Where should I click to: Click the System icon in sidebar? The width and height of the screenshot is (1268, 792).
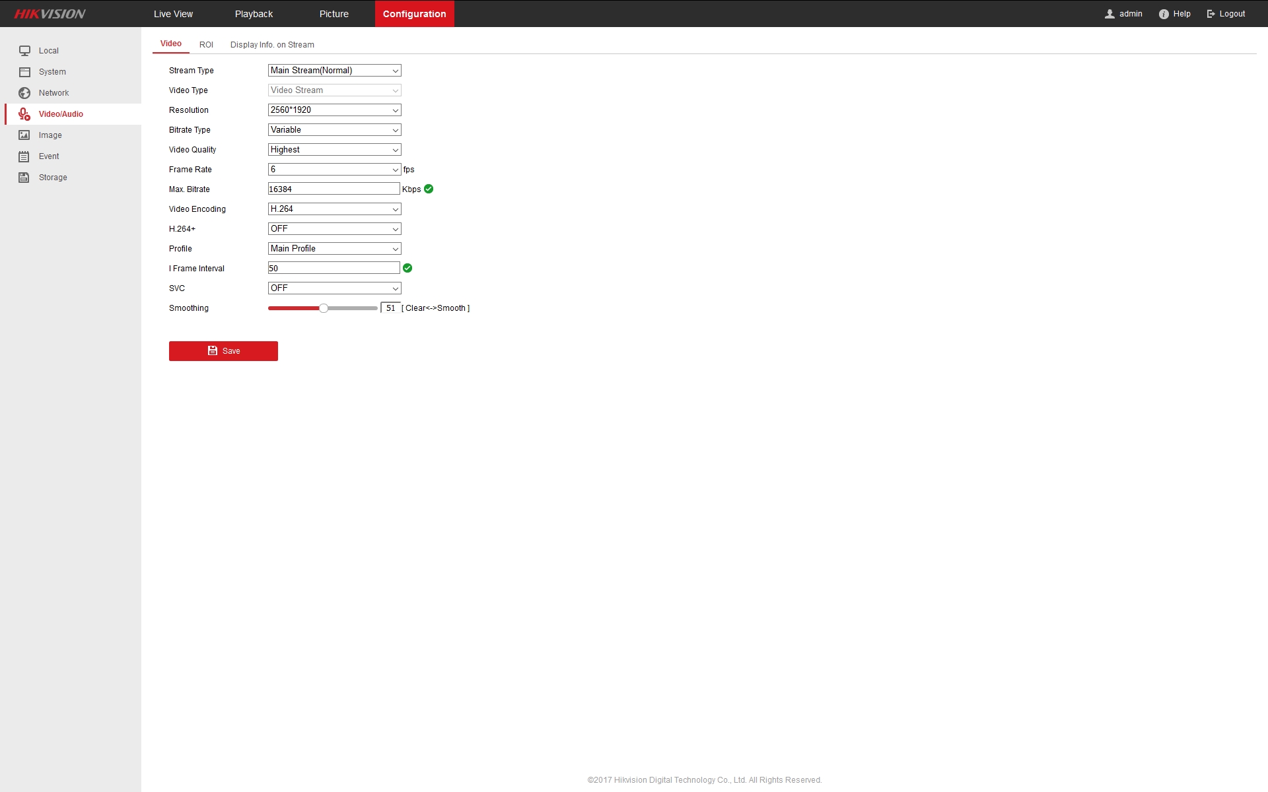(x=24, y=72)
